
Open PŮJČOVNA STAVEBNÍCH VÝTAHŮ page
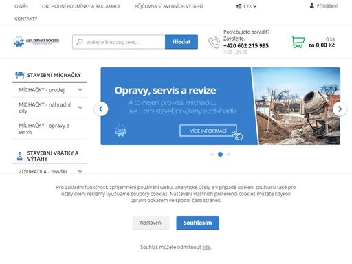coord(168,6)
